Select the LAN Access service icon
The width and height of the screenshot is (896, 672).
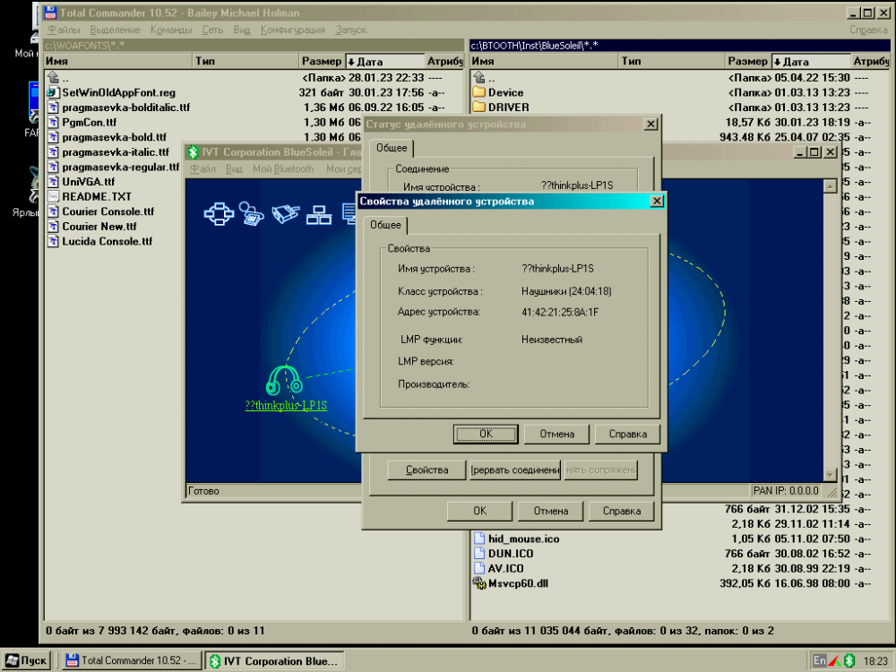318,214
